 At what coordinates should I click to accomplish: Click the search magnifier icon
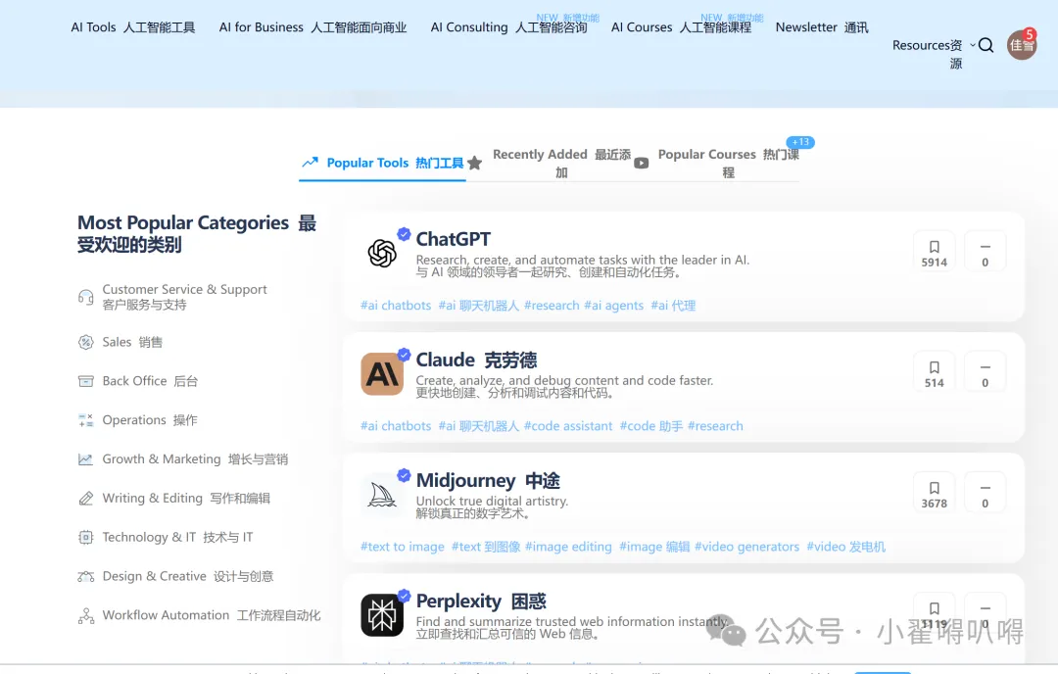986,45
